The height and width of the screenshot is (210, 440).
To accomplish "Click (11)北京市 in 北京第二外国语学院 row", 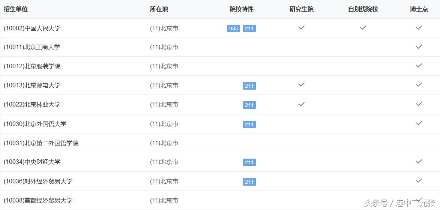I will (x=164, y=143).
